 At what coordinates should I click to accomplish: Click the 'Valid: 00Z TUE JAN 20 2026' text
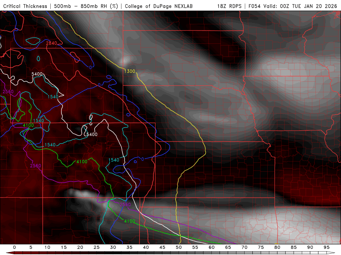(x=300, y=6)
